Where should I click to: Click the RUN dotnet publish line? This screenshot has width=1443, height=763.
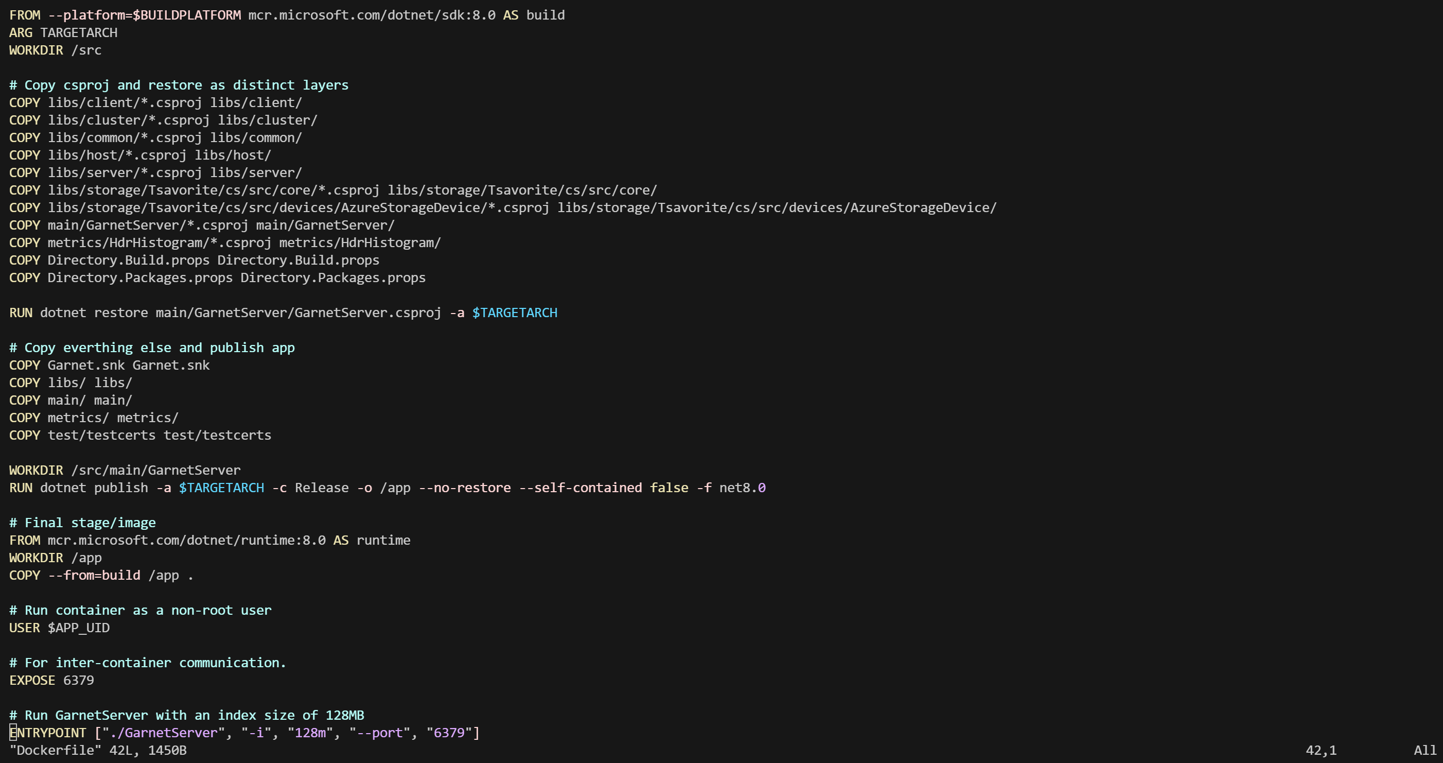click(x=388, y=488)
